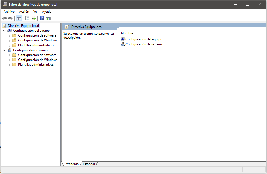Viewport: 267px width, 174px height.
Task: Select Configuración de usuario icon in list
Action: point(122,44)
